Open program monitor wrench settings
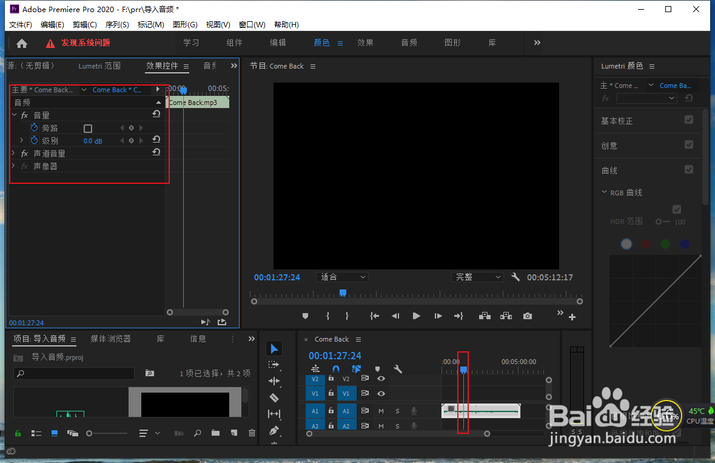Image resolution: width=715 pixels, height=463 pixels. coord(515,277)
